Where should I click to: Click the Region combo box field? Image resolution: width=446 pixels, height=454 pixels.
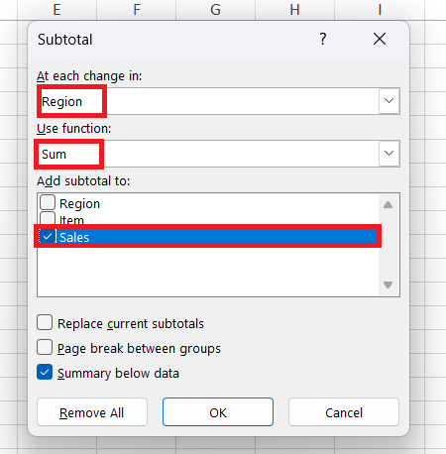pyautogui.click(x=218, y=101)
